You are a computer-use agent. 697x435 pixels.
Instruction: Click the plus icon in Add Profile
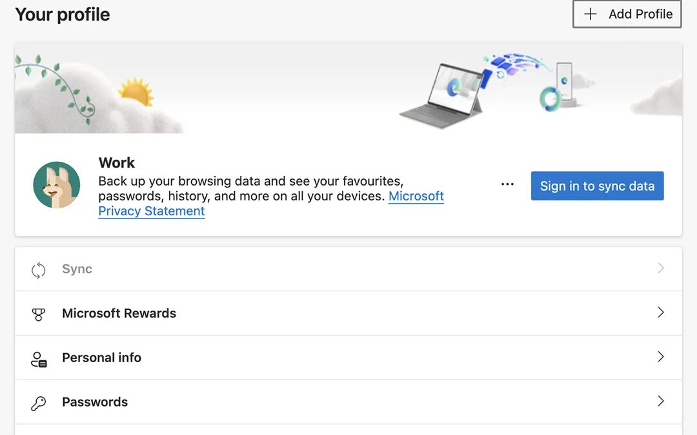[x=590, y=14]
